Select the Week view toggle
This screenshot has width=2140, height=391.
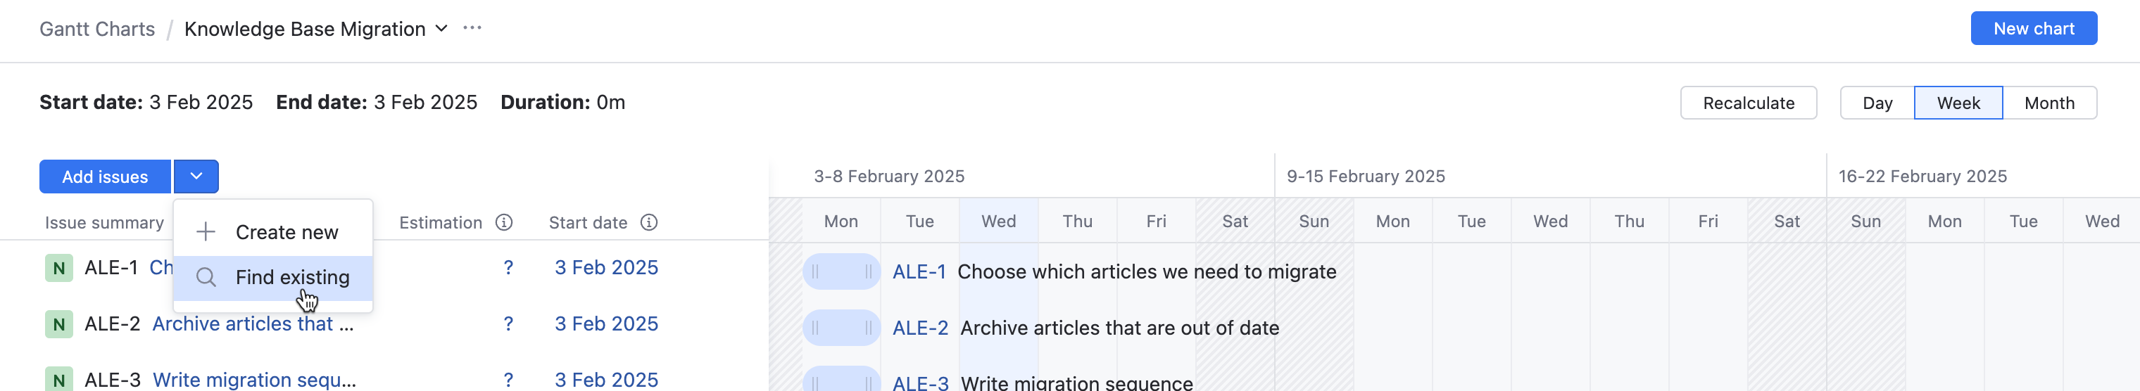coord(1957,103)
